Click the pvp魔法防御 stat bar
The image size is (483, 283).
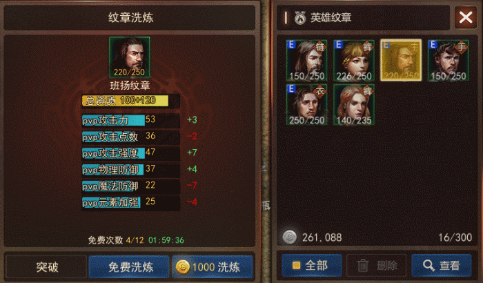130,186
